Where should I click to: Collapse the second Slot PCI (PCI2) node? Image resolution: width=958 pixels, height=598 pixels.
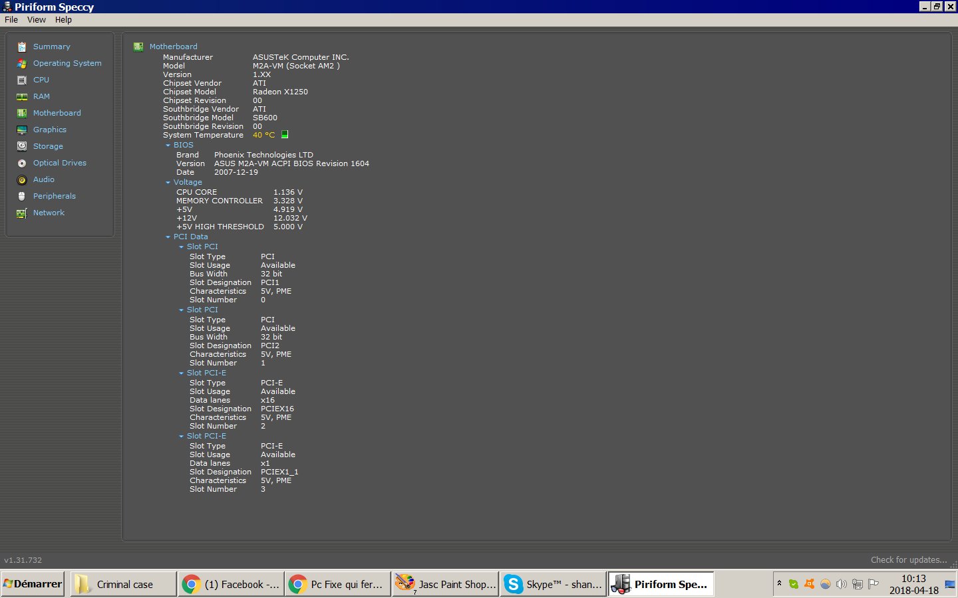coord(181,310)
